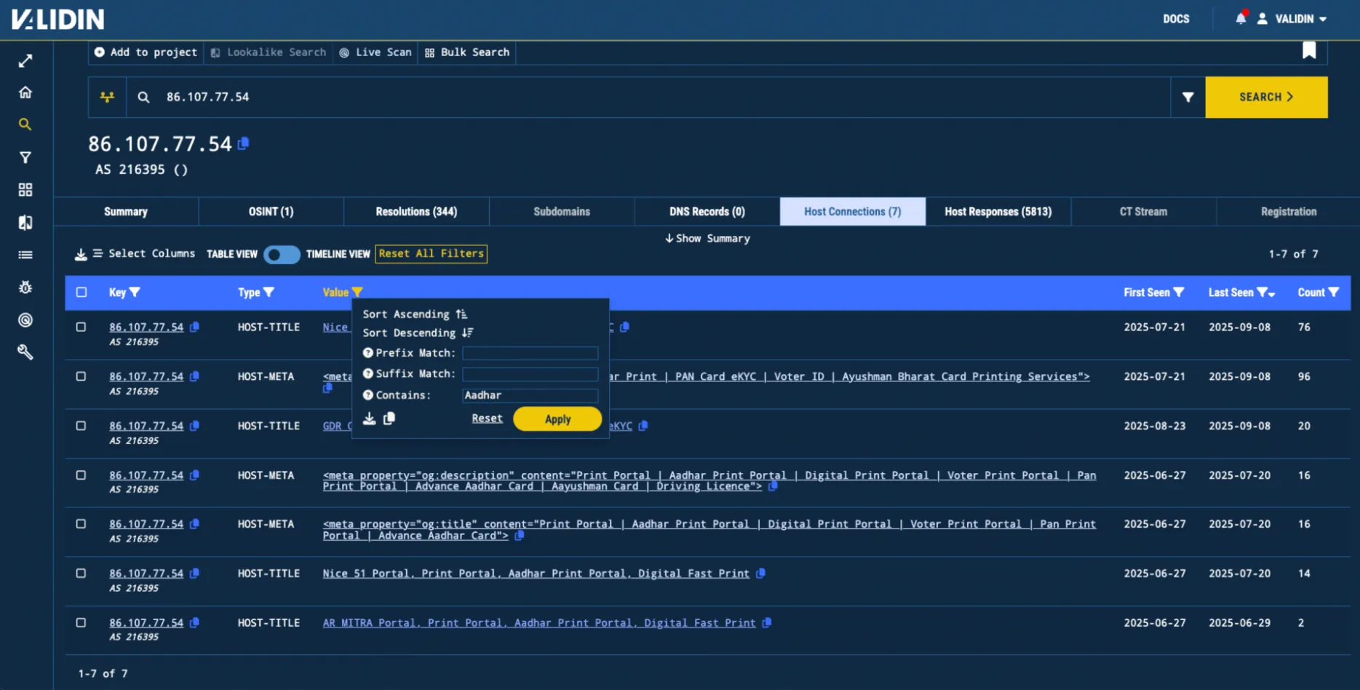Click Prefix Match help question icon
The width and height of the screenshot is (1360, 690).
pos(368,353)
